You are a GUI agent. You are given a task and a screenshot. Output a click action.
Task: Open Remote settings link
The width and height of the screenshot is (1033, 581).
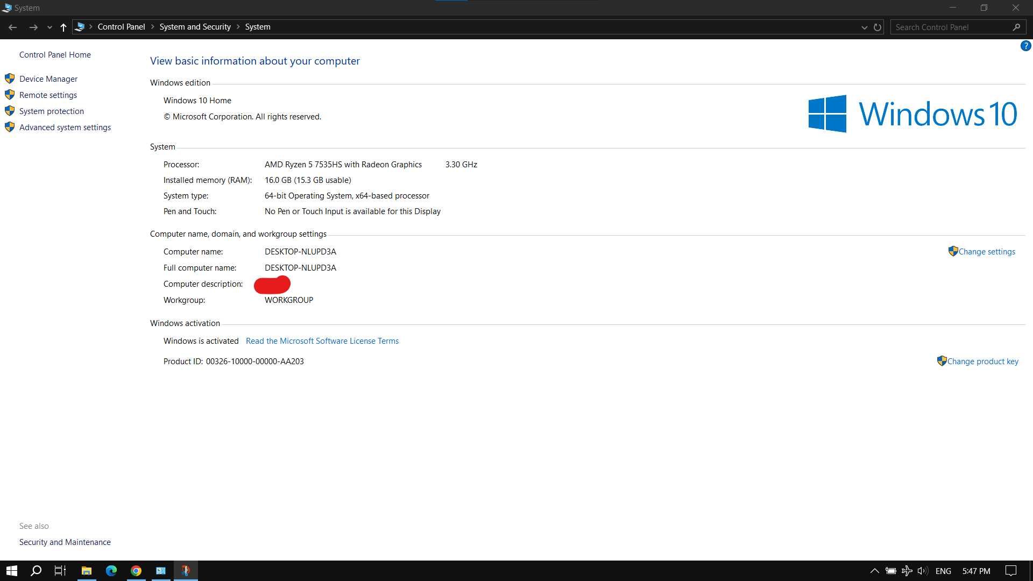click(48, 95)
